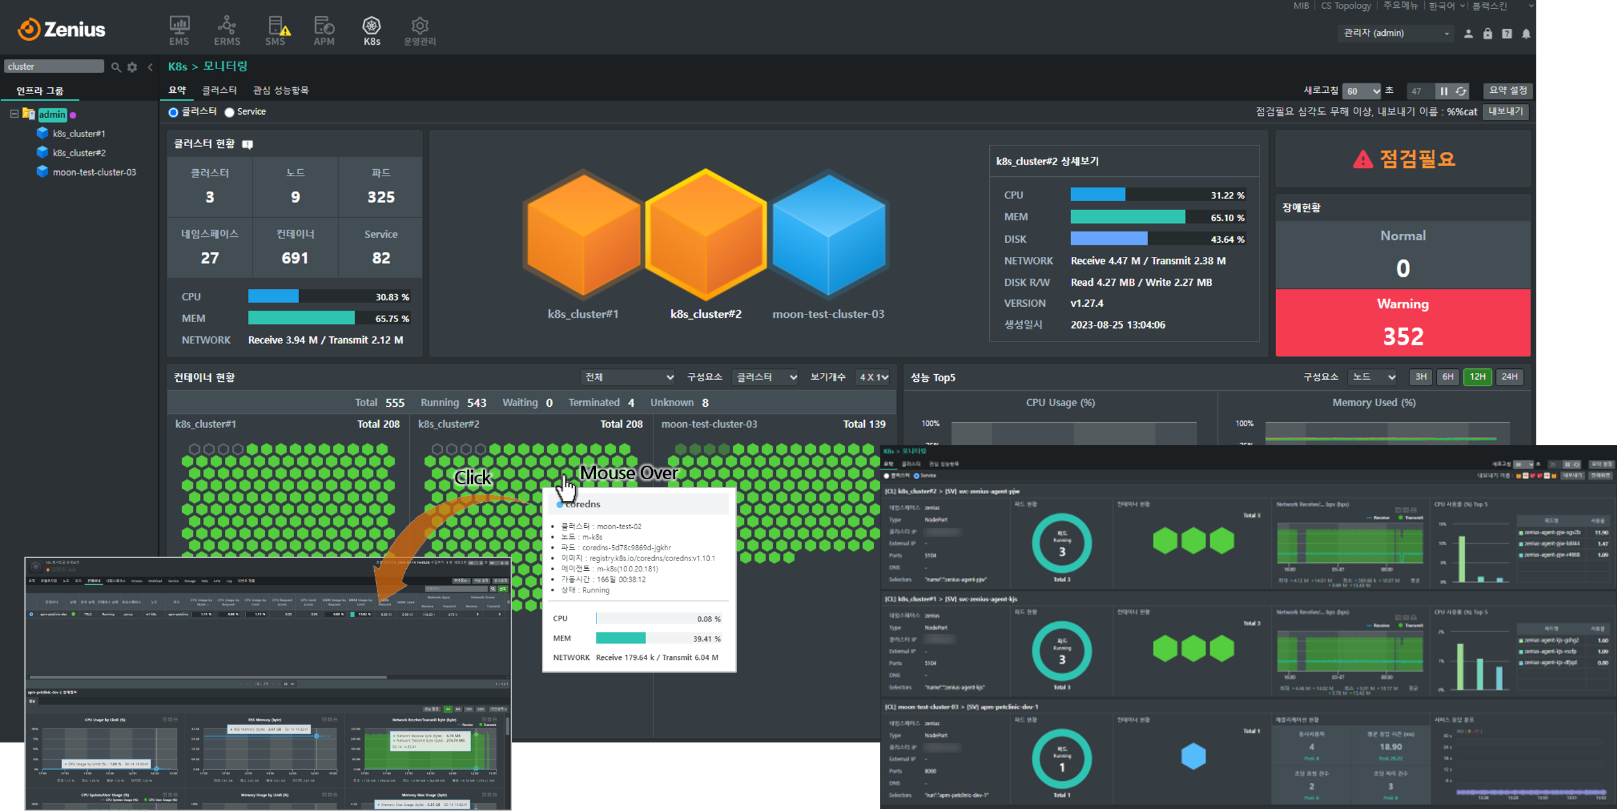The image size is (1617, 811).
Task: Select k8s_cluster#2 in the tree
Action: (x=79, y=152)
